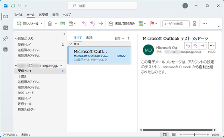Select Inbox under Favorites
Screen dimensions: 224x137
point(40,45)
